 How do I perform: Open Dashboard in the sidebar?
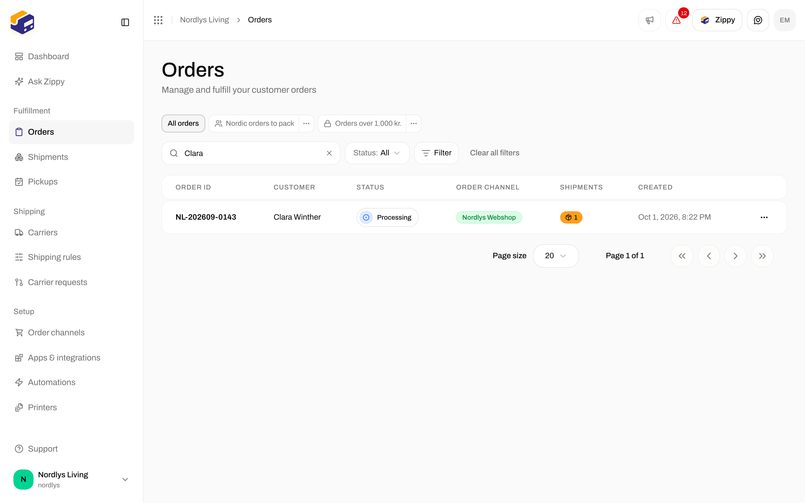click(71, 56)
